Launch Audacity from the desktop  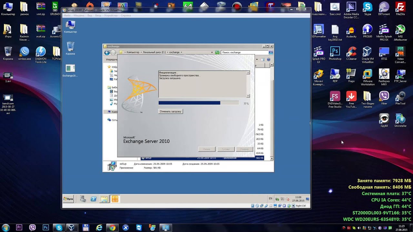tap(351, 31)
